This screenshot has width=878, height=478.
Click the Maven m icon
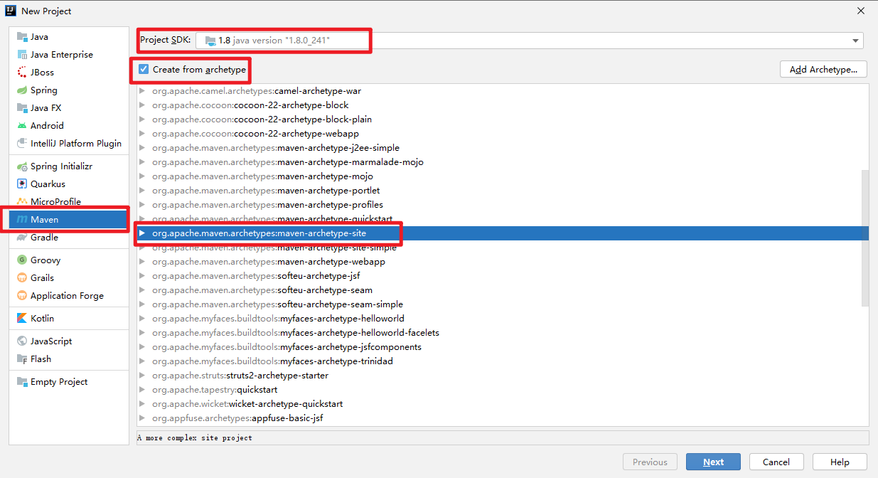pyautogui.click(x=22, y=220)
